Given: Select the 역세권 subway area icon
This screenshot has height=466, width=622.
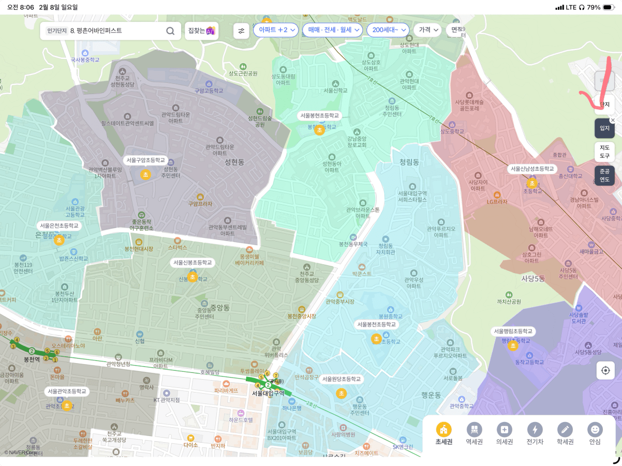Looking at the screenshot, I should coord(474,430).
